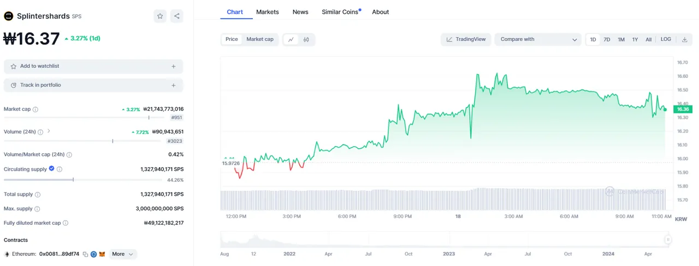Screen dimensions: 699x266
Task: Click the Circulating supply 44.26% progress bar
Action: [82, 180]
